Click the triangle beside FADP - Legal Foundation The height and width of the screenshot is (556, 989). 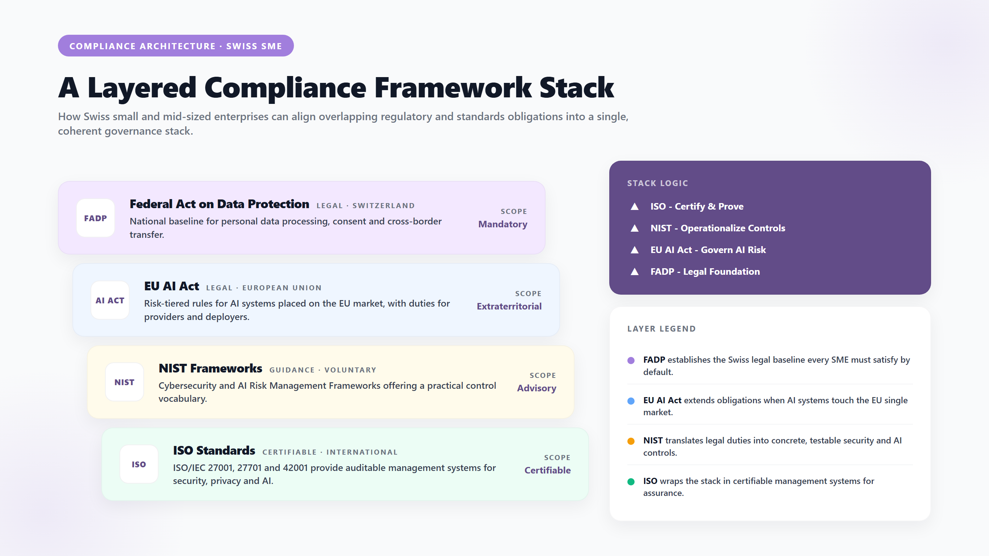coord(635,272)
